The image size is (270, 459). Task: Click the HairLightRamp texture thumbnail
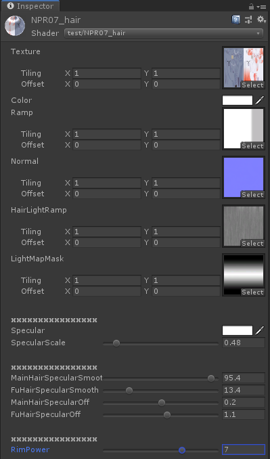[x=244, y=226]
